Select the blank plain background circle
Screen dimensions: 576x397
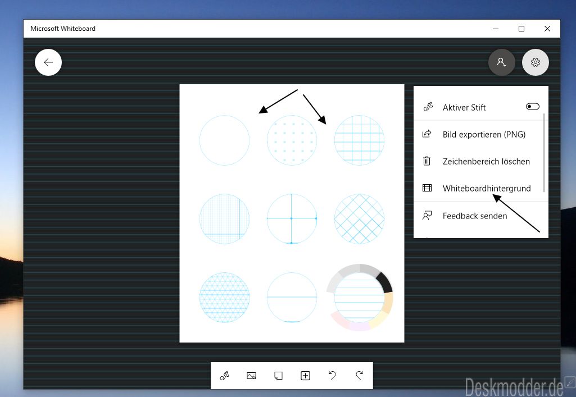[224, 140]
